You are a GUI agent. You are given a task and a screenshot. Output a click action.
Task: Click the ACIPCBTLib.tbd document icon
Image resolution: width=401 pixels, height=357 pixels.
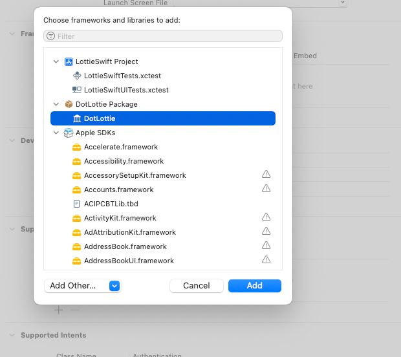click(76, 204)
